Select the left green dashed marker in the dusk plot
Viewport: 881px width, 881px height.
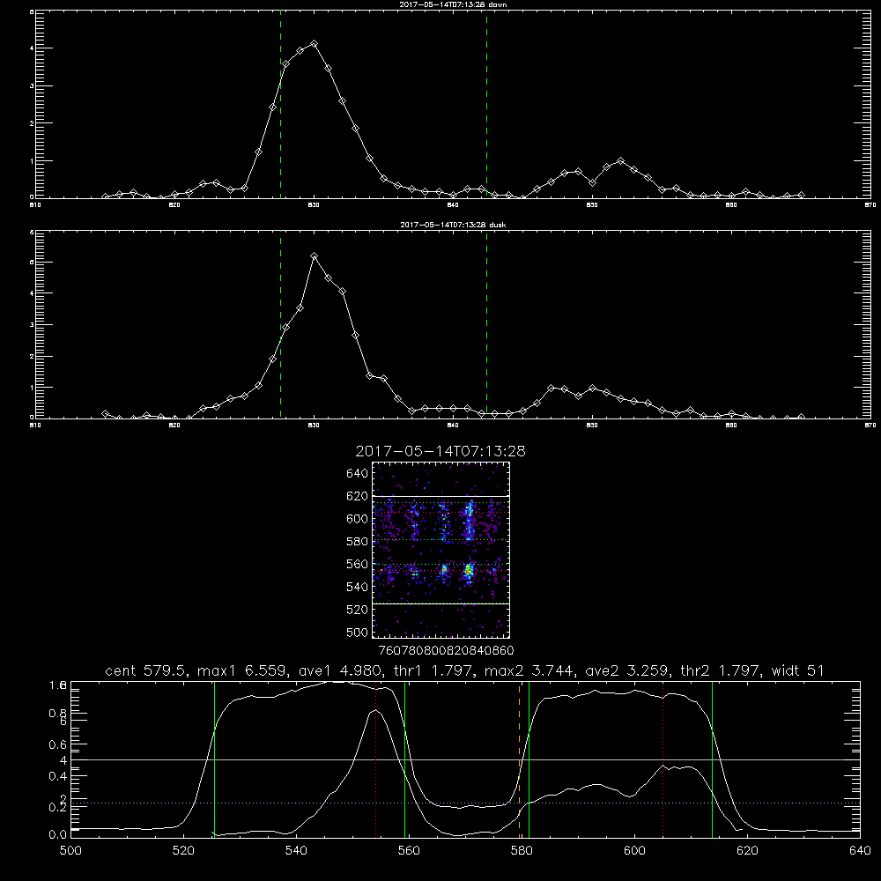[x=280, y=325]
